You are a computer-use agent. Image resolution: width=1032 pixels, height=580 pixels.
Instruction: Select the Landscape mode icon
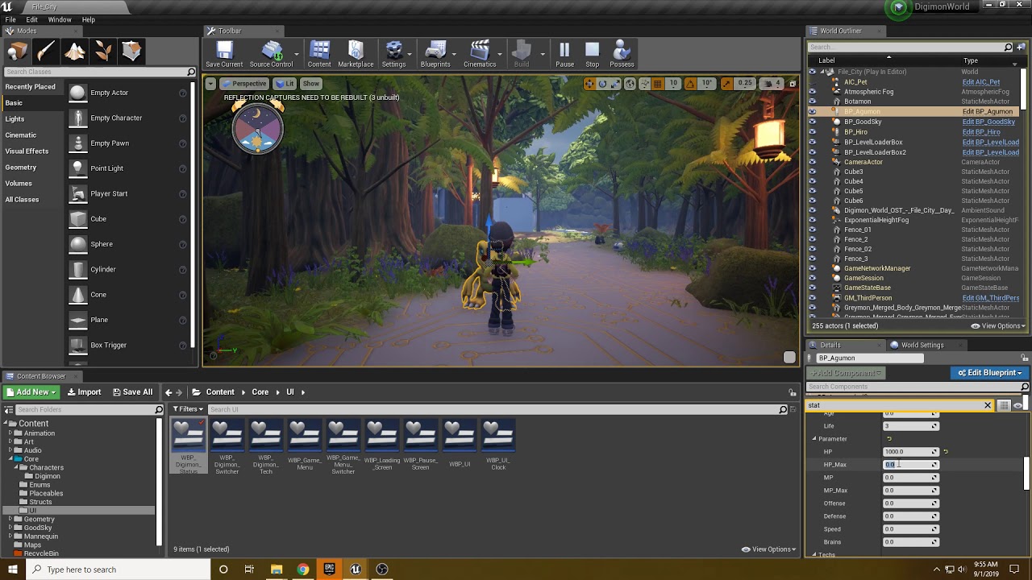click(x=75, y=52)
